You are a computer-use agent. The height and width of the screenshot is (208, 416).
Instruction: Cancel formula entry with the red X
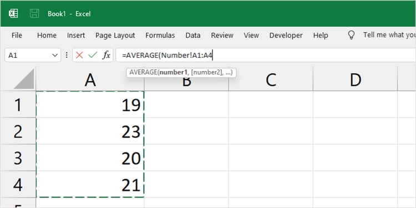[79, 55]
